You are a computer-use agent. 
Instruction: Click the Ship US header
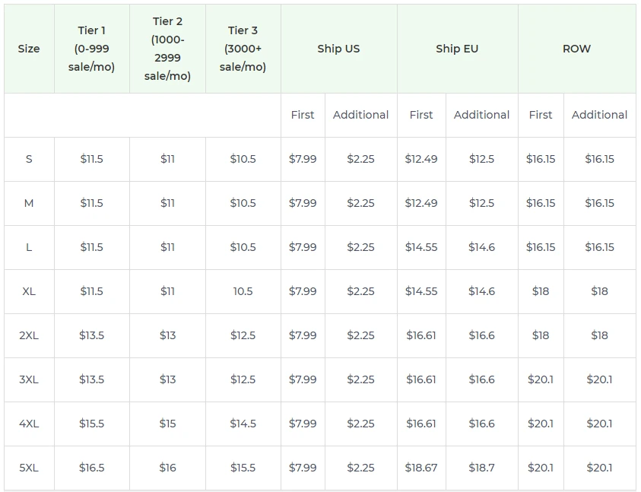click(x=339, y=48)
